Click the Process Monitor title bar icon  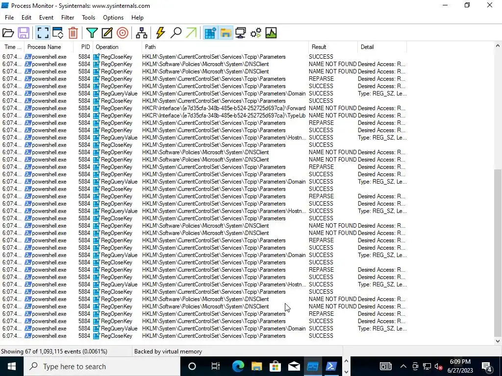(x=5, y=5)
